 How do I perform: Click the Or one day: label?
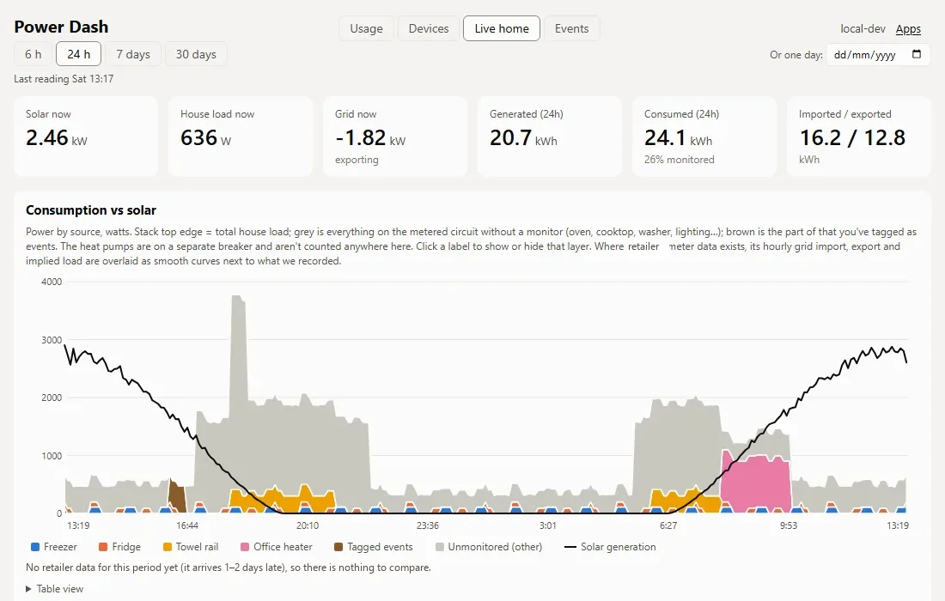coord(796,55)
